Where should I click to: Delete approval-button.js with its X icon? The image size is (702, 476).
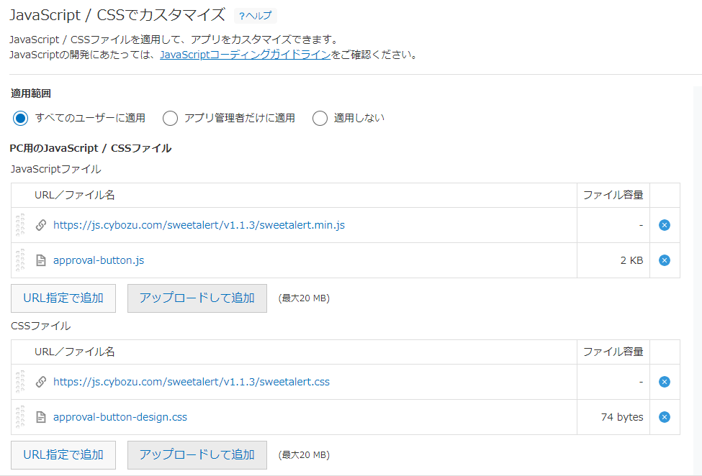point(665,260)
